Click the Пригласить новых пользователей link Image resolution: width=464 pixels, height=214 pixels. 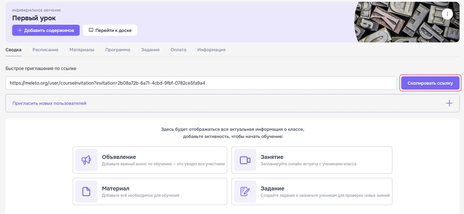[x=49, y=103]
